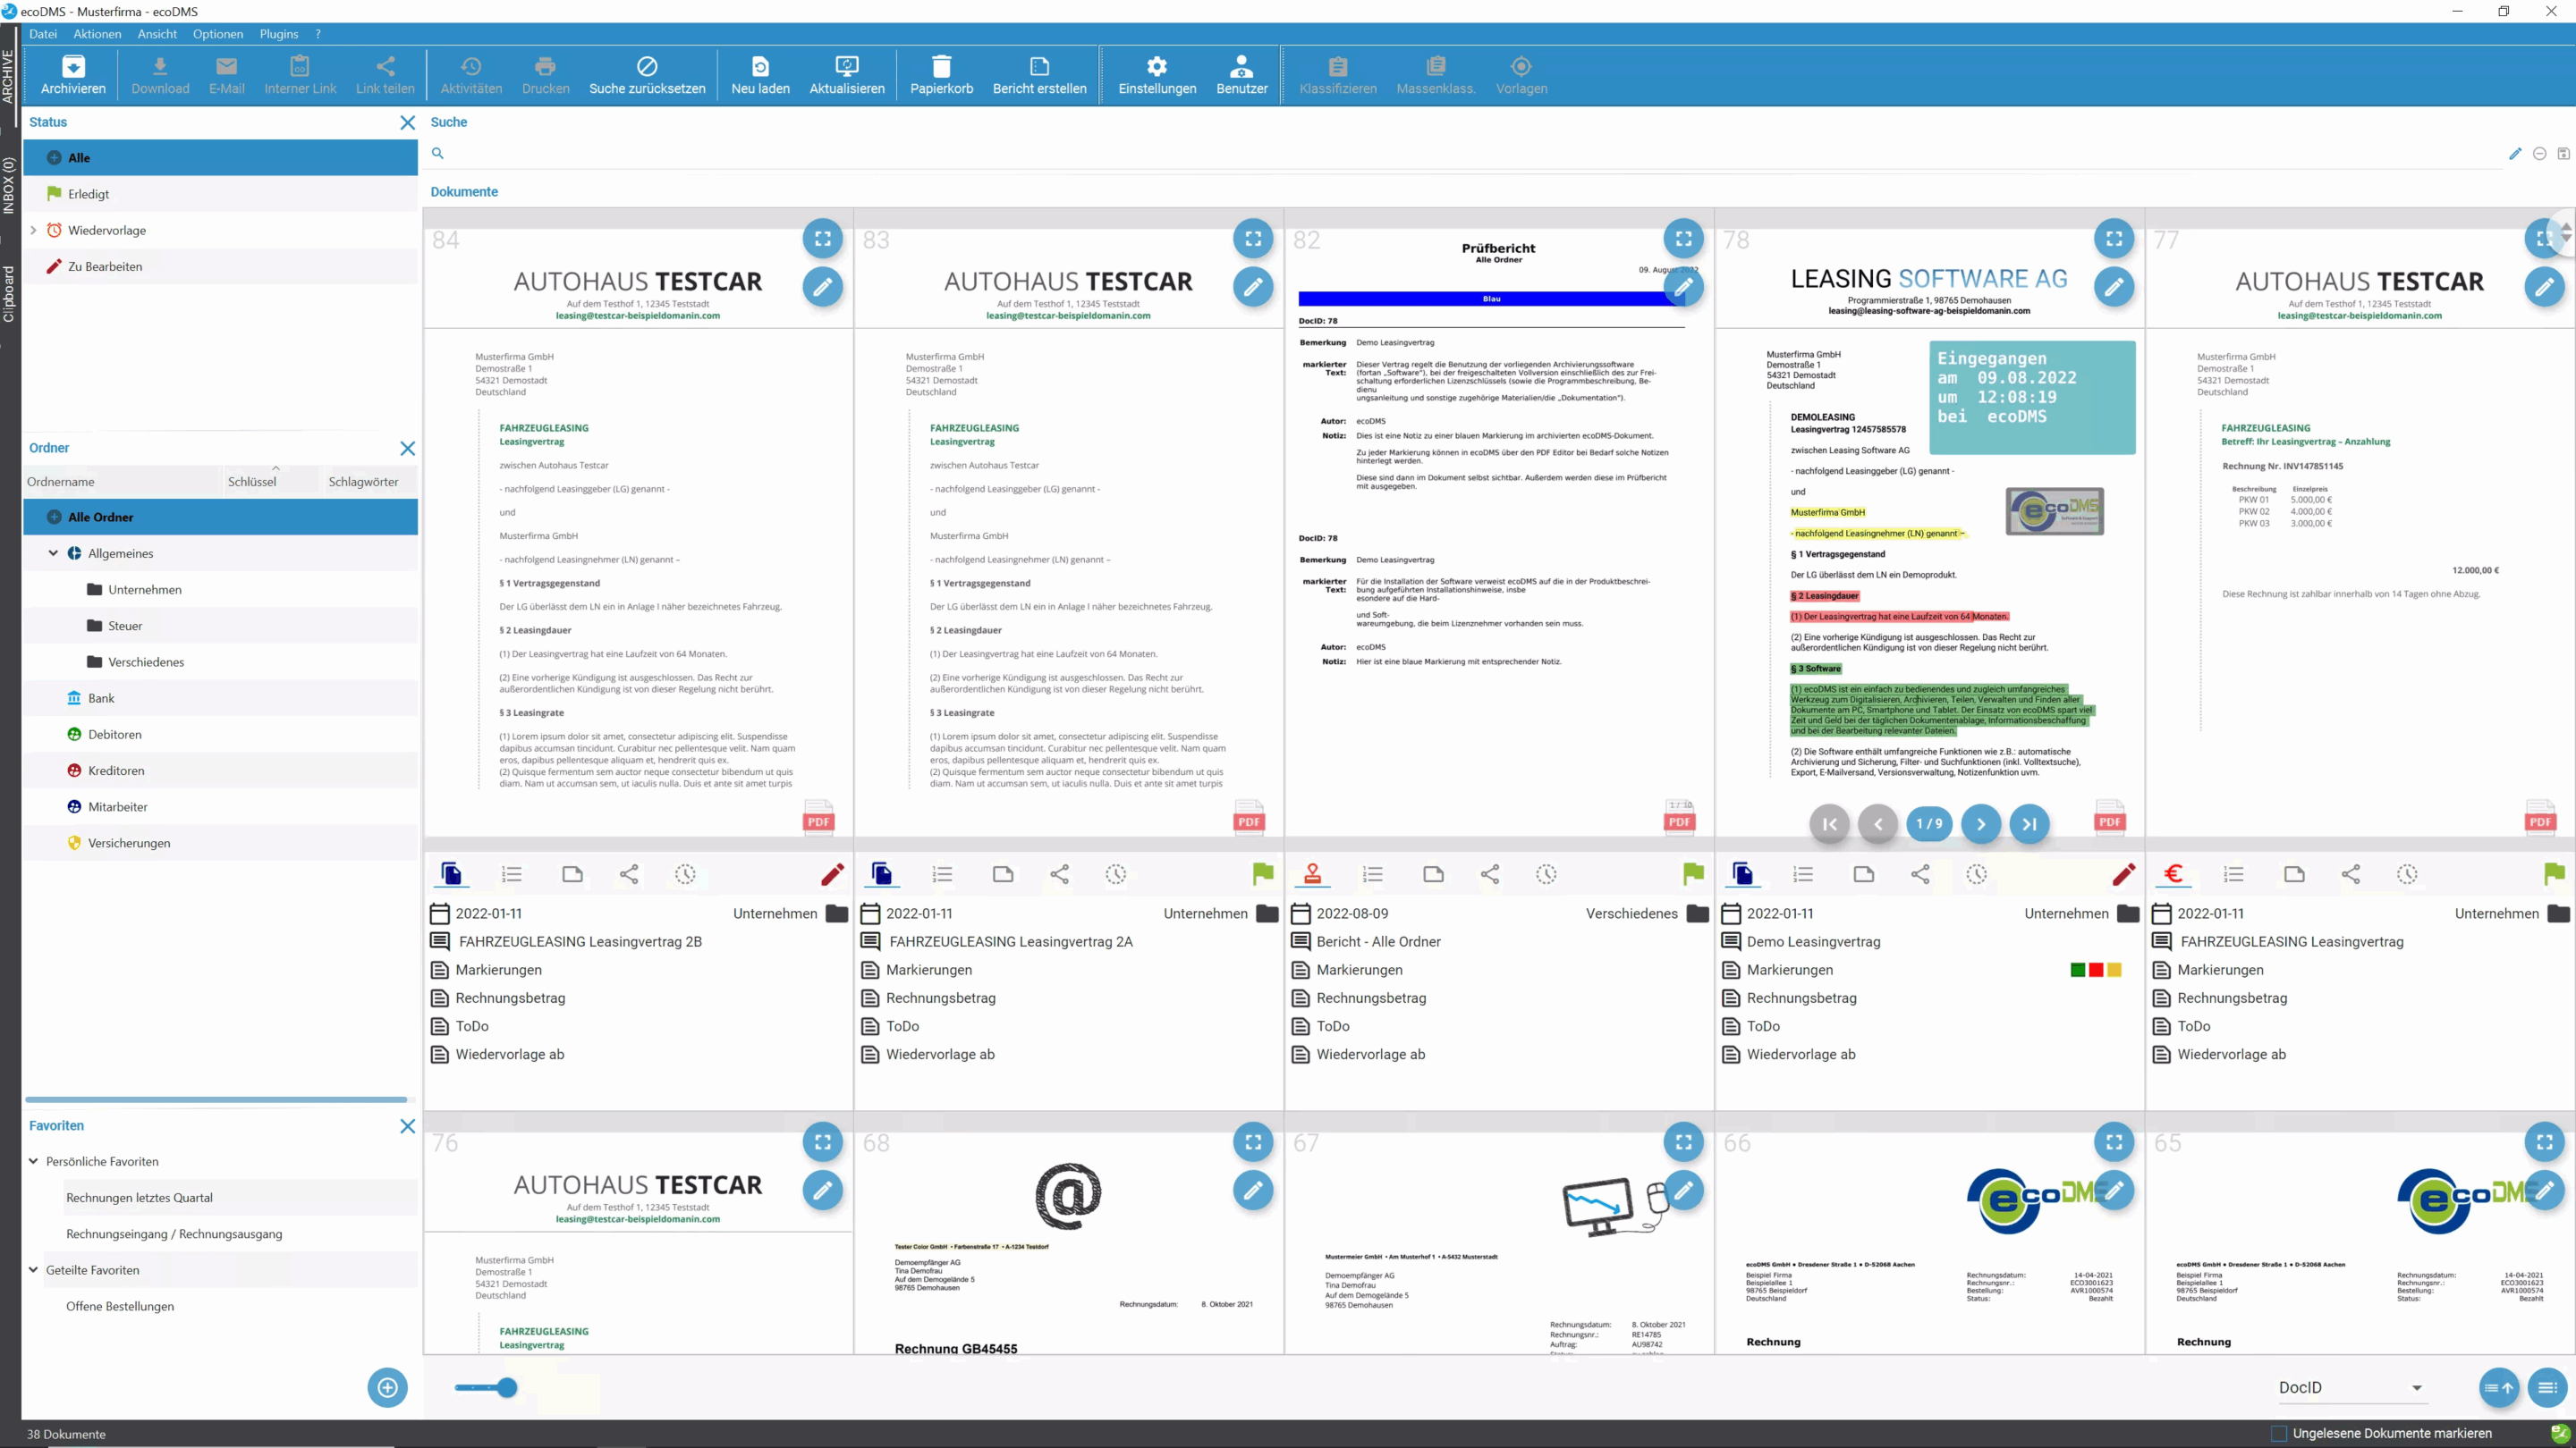2576x1448 pixels.
Task: Toggle the green flag on document 82
Action: point(1693,873)
